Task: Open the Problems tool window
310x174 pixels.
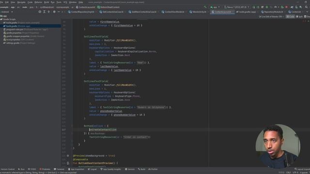Action: (45, 169)
